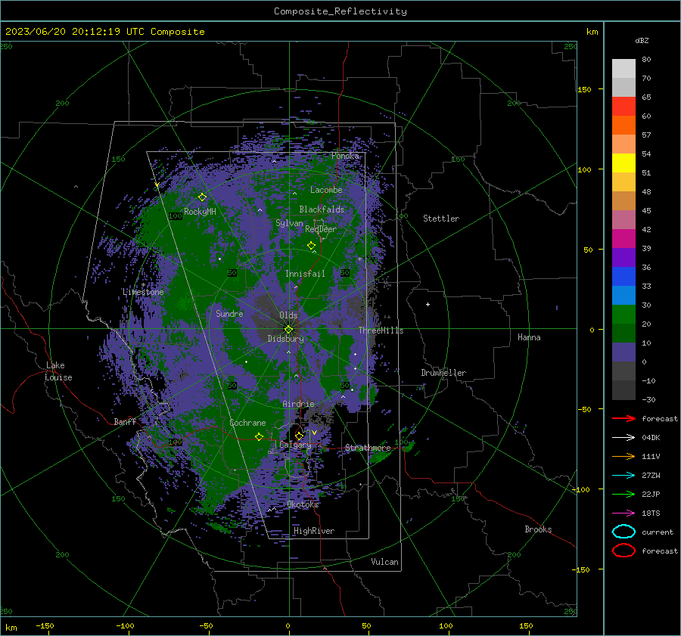Click the Banff town label
681x636 pixels.
pyautogui.click(x=125, y=421)
